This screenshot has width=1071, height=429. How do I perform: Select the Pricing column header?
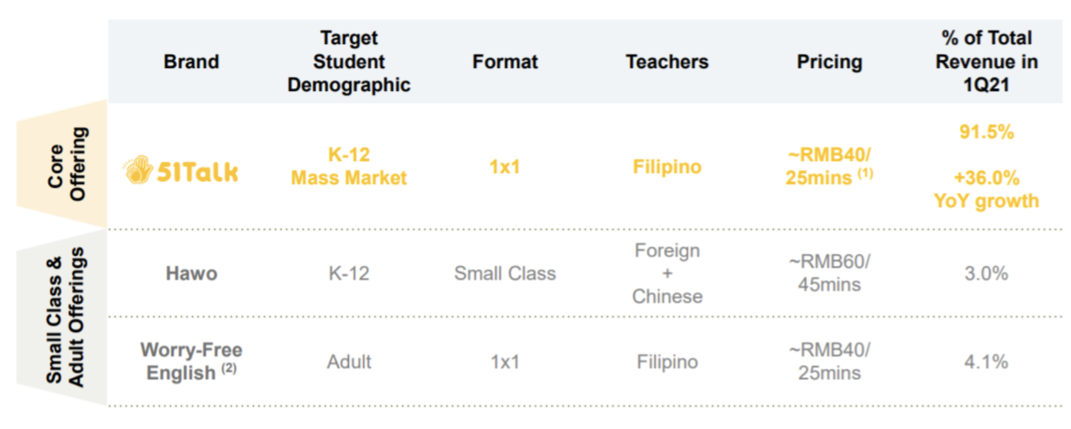click(829, 61)
